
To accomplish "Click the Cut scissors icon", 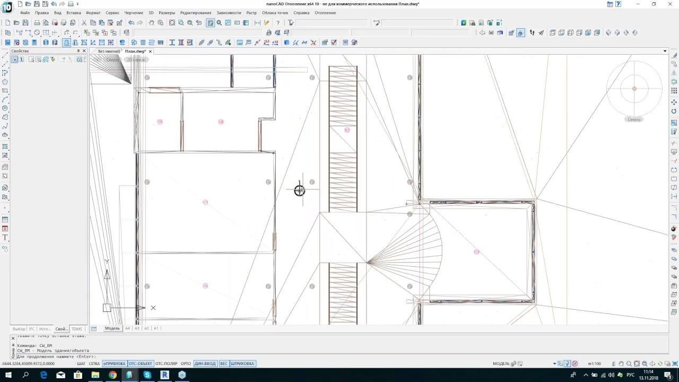I will coord(84,23).
